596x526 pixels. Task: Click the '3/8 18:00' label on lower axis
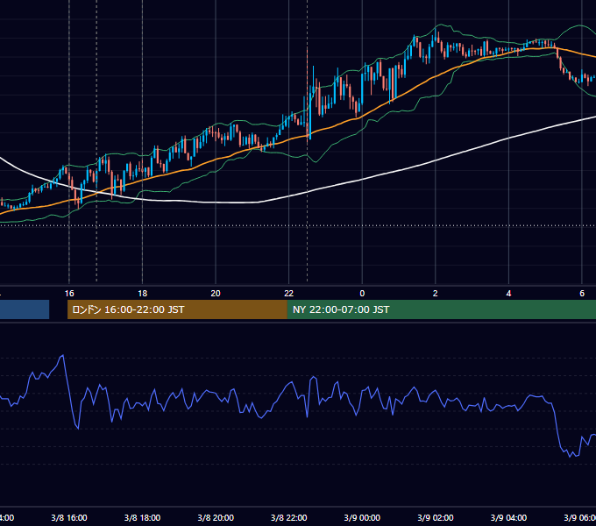[x=143, y=517]
